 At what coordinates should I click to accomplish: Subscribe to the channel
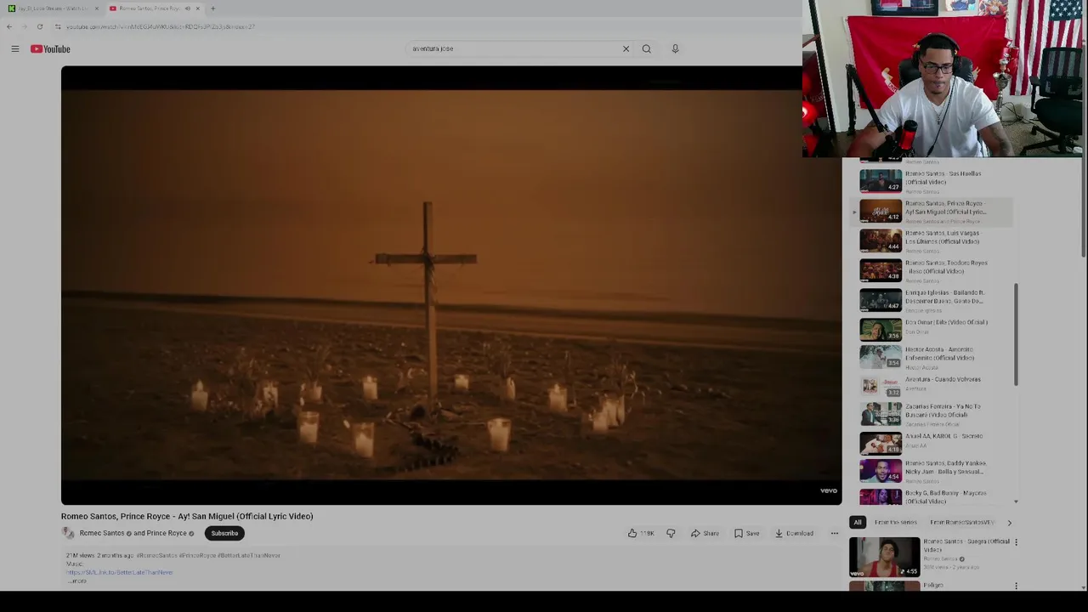[x=224, y=533]
